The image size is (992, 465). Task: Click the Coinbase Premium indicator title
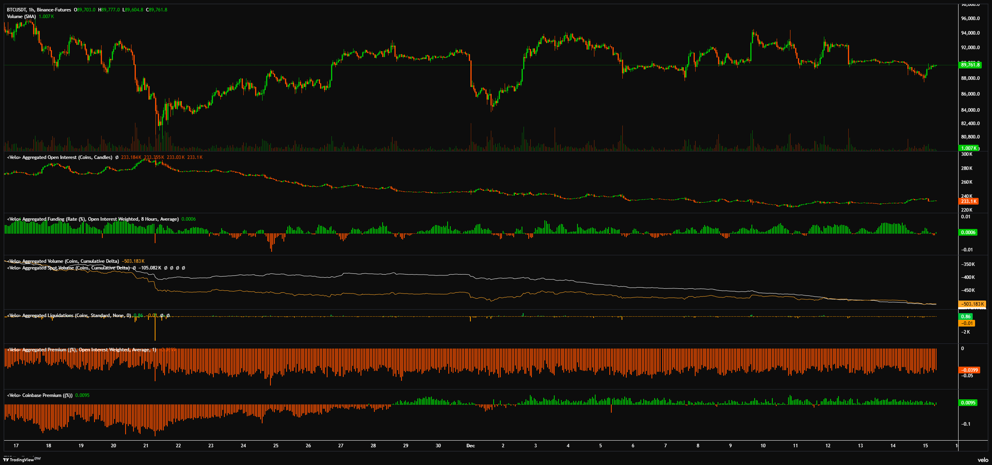coord(40,395)
